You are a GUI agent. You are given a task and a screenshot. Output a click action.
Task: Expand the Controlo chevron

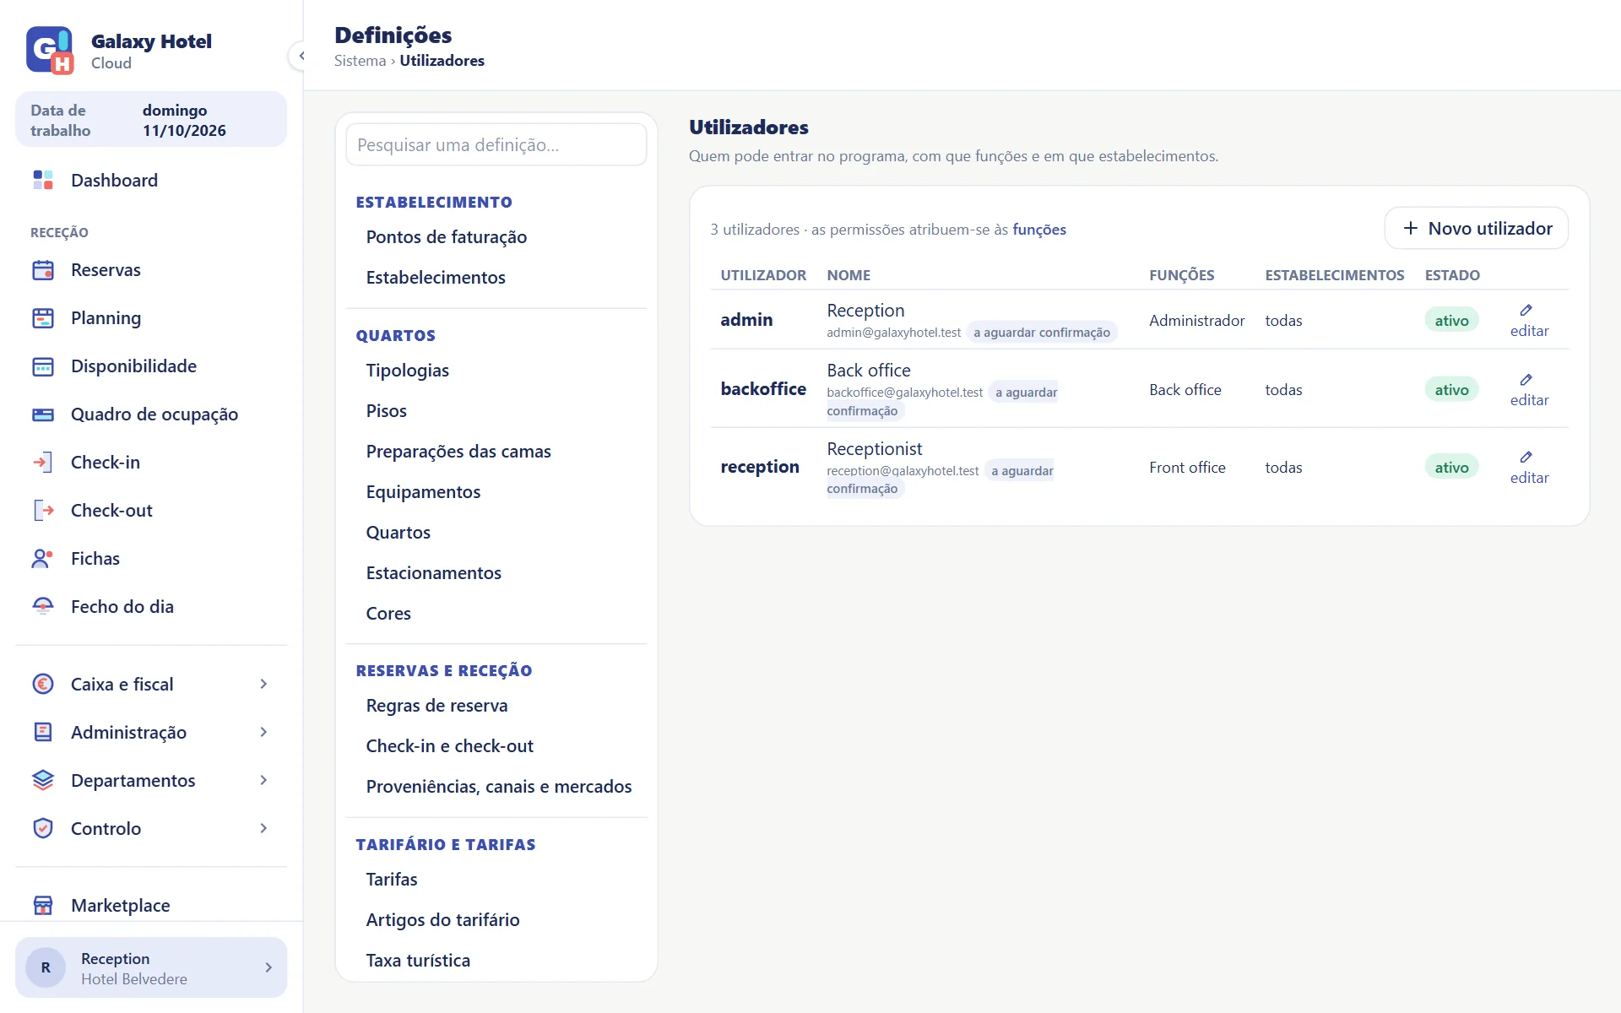coord(263,829)
